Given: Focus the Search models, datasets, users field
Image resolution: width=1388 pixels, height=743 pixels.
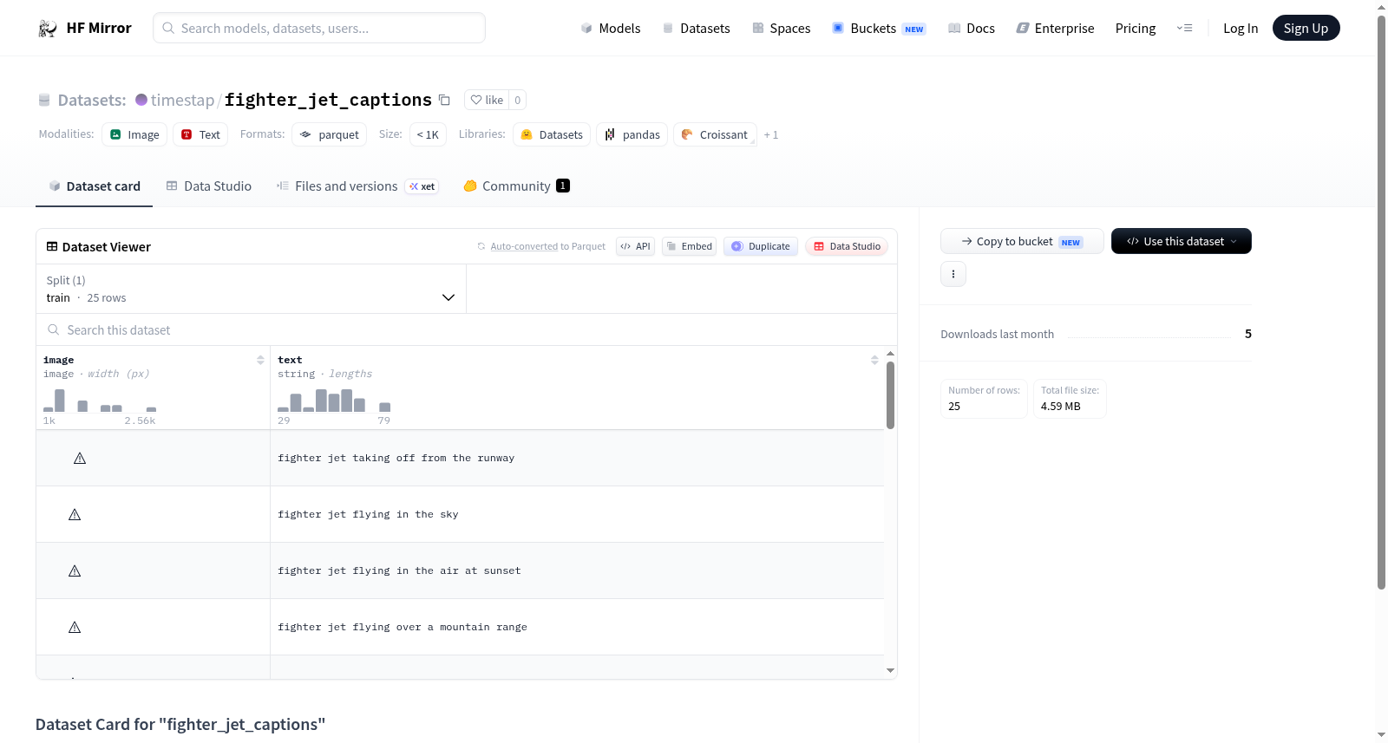Looking at the screenshot, I should pyautogui.click(x=319, y=28).
